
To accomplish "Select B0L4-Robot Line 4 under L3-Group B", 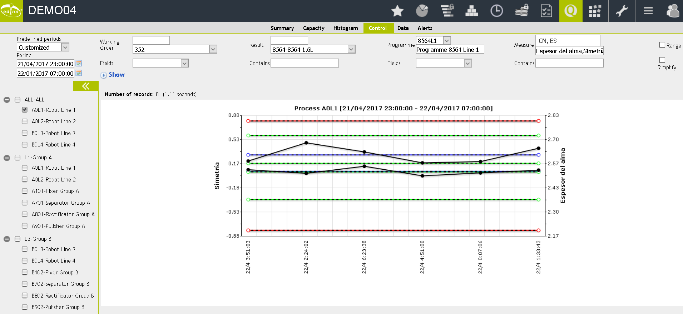I will [x=54, y=261].
